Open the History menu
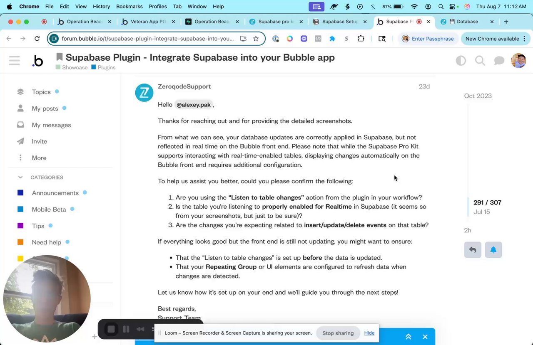The image size is (533, 345). [x=101, y=7]
